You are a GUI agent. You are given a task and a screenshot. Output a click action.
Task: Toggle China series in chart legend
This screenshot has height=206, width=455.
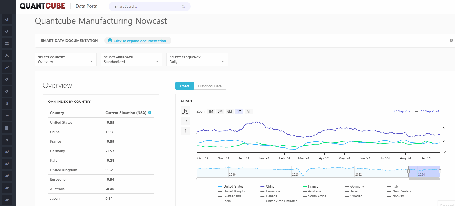268,187
